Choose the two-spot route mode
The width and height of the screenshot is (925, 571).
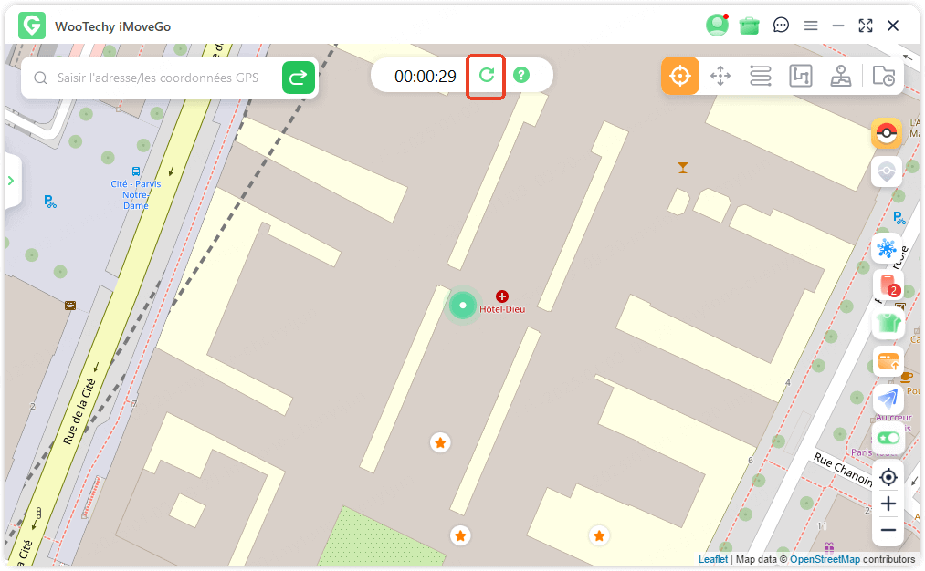(x=761, y=76)
